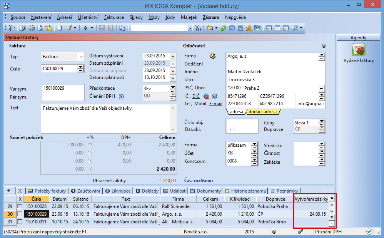Tick the checkbox for invoice 150100028
The height and width of the screenshot is (238, 384).
pos(20,206)
